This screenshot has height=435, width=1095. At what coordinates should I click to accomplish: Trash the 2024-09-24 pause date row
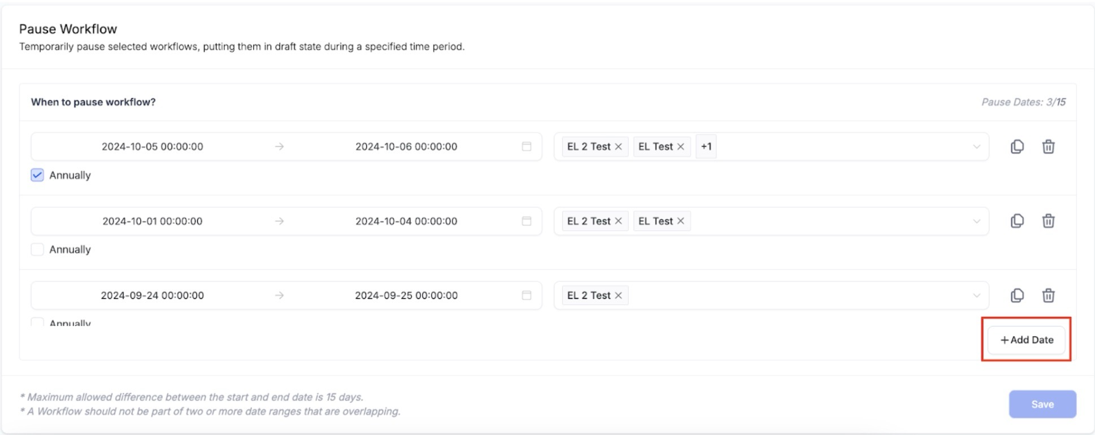tap(1048, 295)
